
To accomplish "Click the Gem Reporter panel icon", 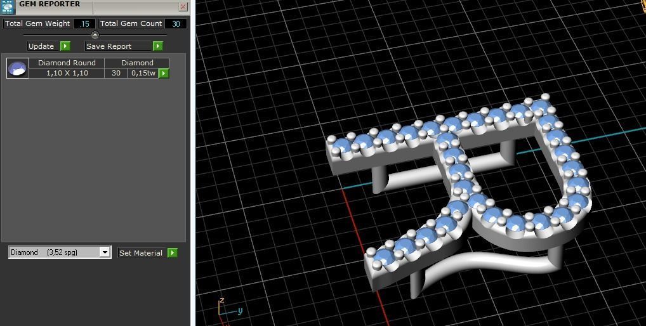I will tap(8, 7).
